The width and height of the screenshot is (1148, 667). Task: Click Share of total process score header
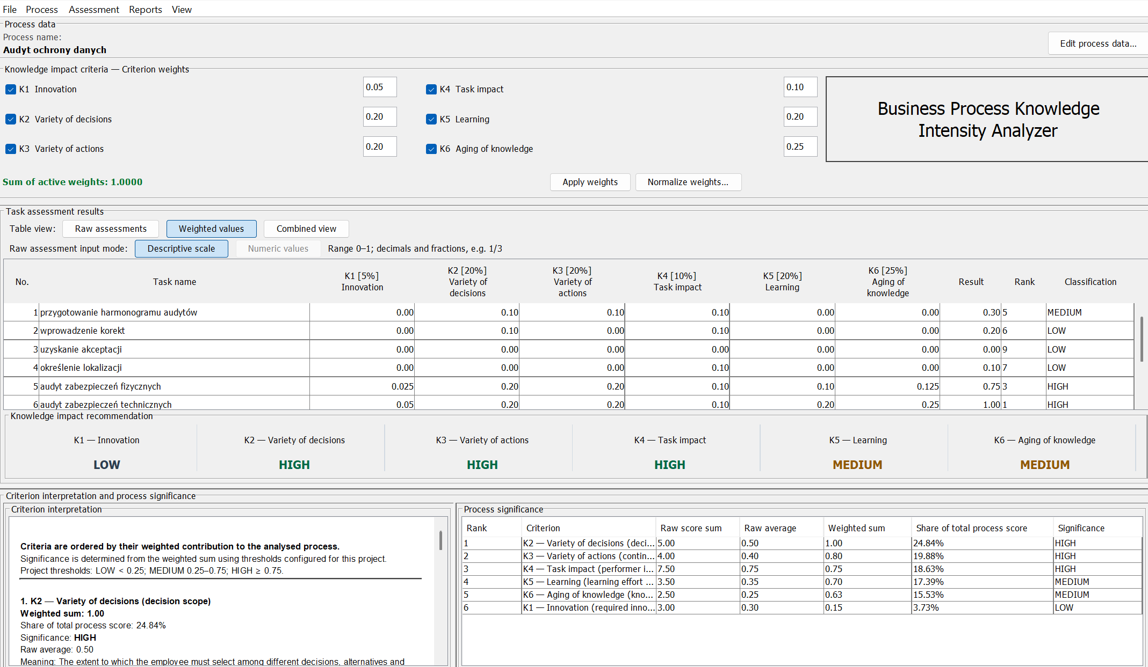[983, 528]
